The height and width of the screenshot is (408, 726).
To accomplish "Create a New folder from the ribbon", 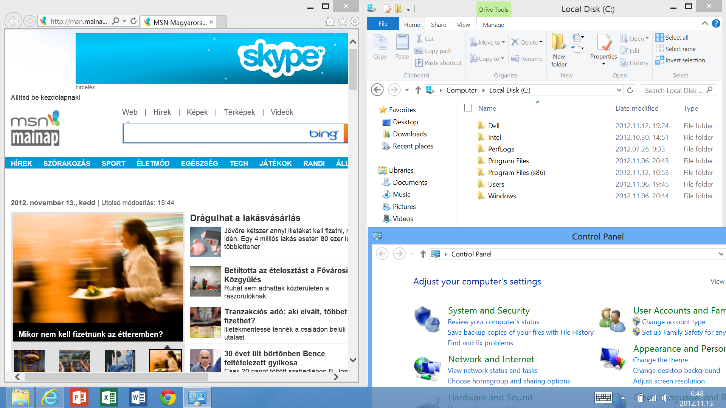I will [559, 51].
